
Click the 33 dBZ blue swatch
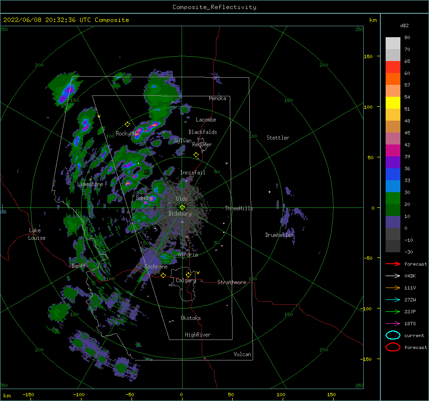(393, 174)
